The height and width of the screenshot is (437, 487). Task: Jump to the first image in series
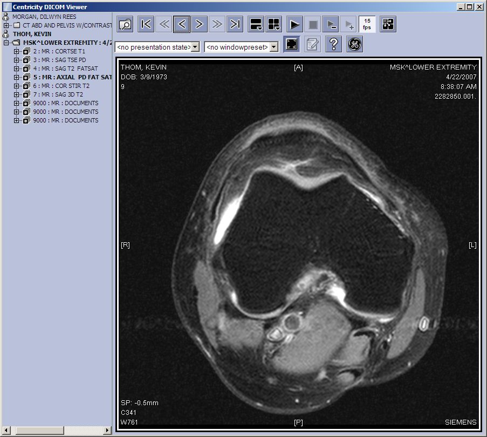pyautogui.click(x=146, y=24)
